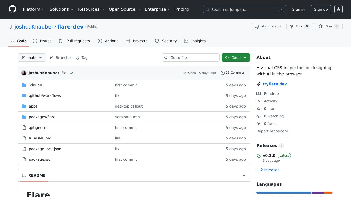Click the GitHub logo in header

point(12,9)
